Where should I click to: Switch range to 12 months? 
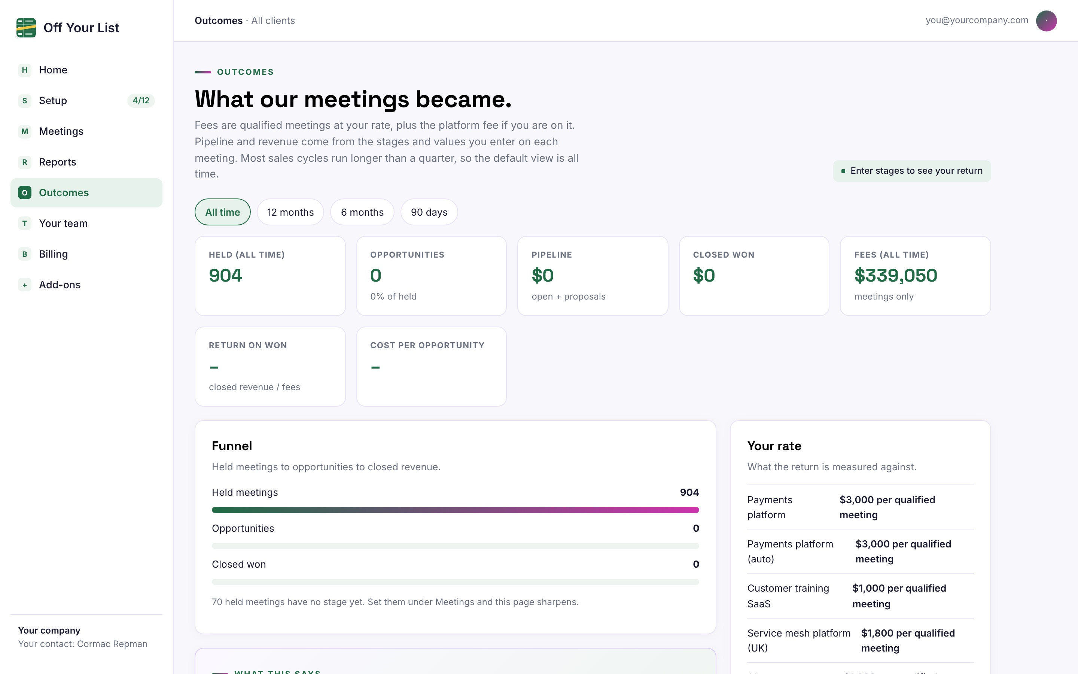point(290,212)
